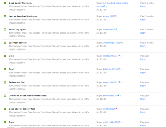Open buyer exaygt's profile
Viewport: 166px width, 128px height.
tap(106, 16)
